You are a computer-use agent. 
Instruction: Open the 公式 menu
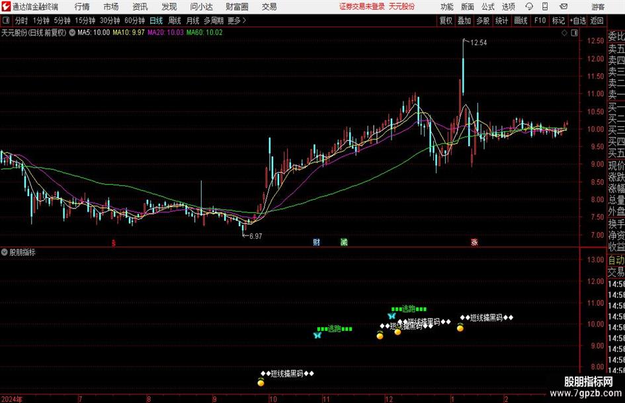488,7
